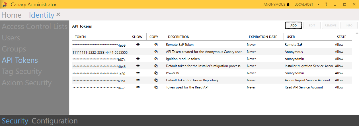This screenshot has height=126, width=359.
Task: Close the Identity tab
Action: pyautogui.click(x=58, y=15)
